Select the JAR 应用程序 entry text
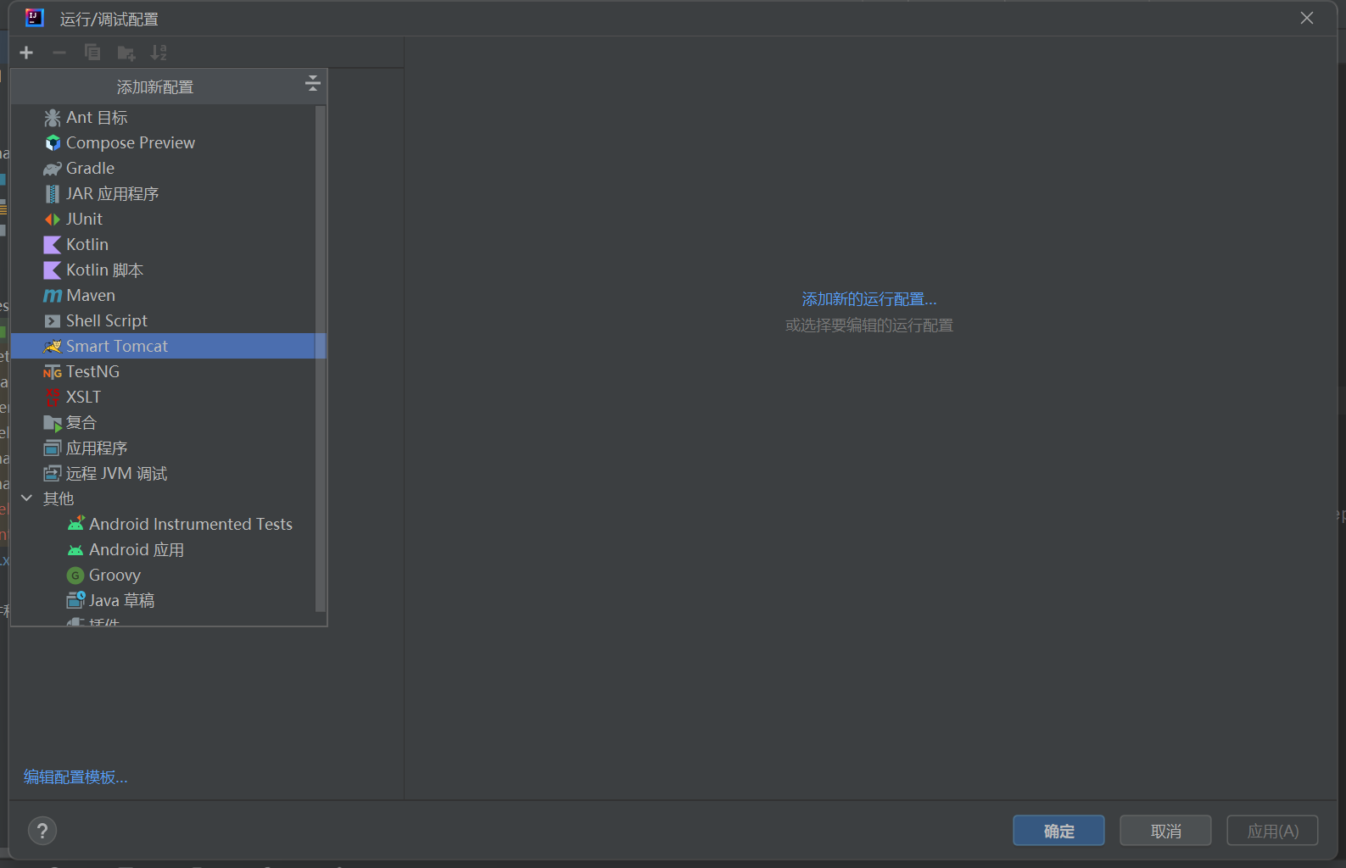Viewport: 1346px width, 868px height. (112, 194)
